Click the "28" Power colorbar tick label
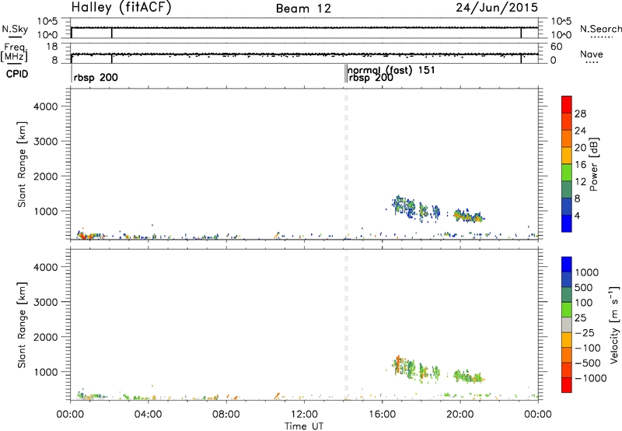Image resolution: width=622 pixels, height=431 pixels. (580, 114)
